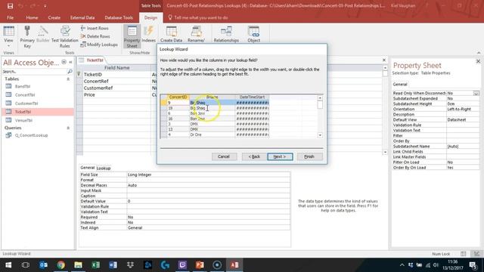Open the Relationships tool

[x=226, y=35]
